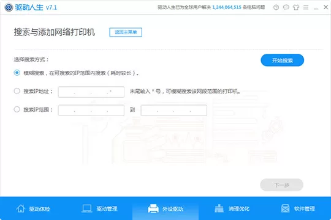
Task: Select the 模糊搜索 radio option
Action: (x=17, y=73)
